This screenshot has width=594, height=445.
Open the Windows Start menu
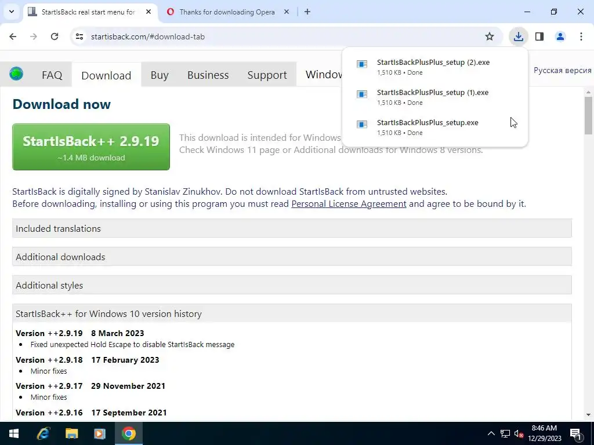[14, 433]
